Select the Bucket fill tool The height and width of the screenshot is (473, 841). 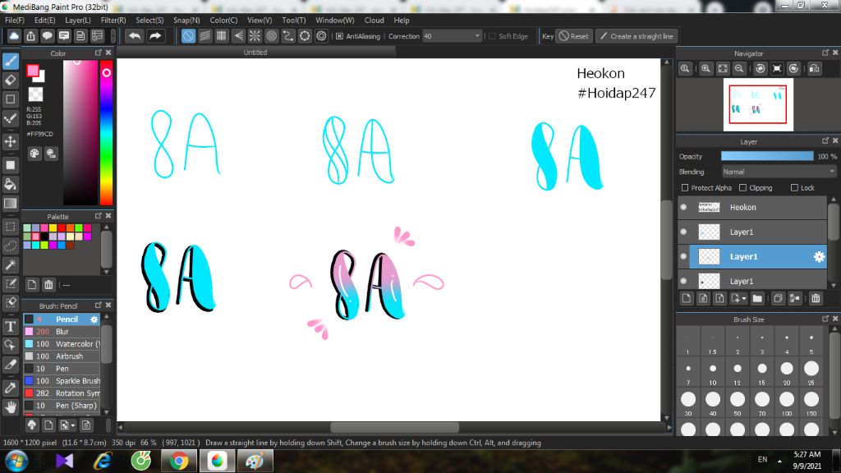point(10,184)
